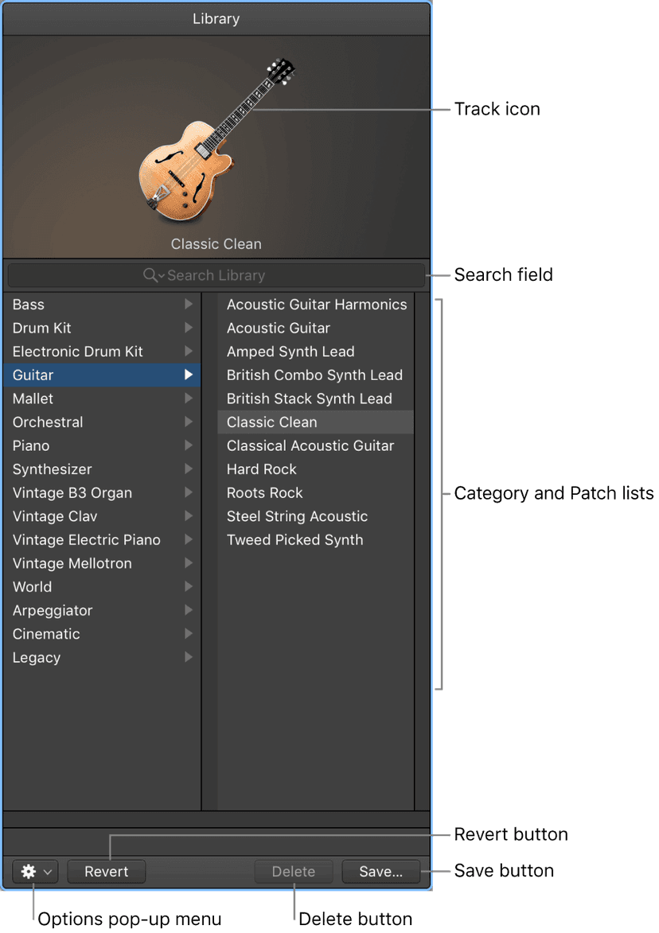This screenshot has width=659, height=933.
Task: Choose the Acoustic Guitar Harmonics patch
Action: [315, 305]
